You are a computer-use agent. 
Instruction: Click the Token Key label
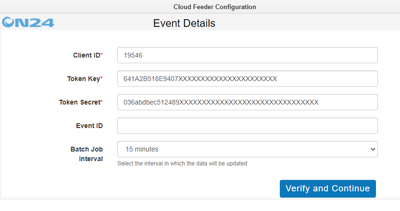coord(85,79)
